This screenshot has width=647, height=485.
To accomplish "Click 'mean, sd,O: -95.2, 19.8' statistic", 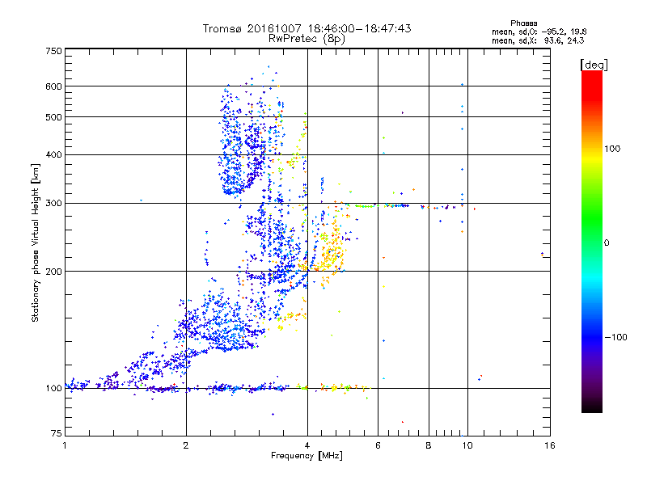I will click(x=539, y=32).
